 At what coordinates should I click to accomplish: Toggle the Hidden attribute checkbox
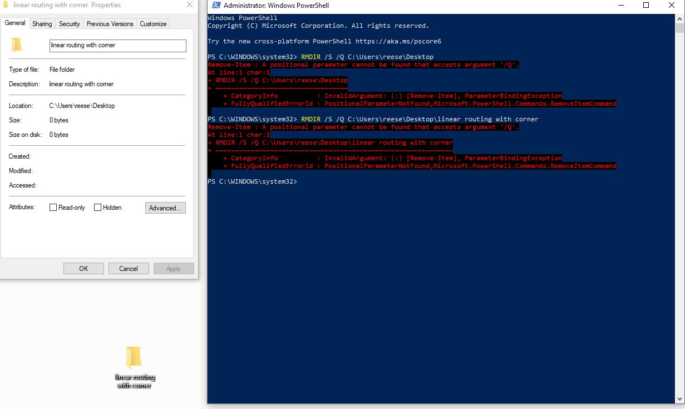(x=97, y=208)
